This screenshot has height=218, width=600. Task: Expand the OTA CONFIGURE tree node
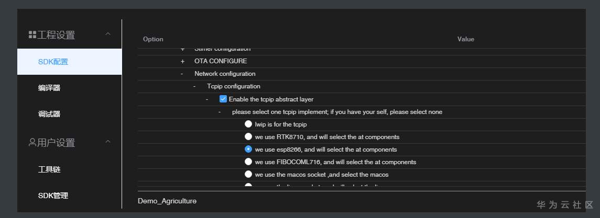click(x=182, y=61)
